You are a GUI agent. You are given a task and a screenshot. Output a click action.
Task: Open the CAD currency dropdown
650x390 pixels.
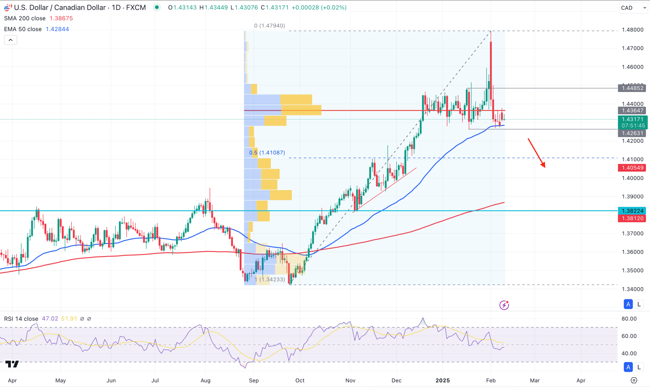(x=634, y=8)
